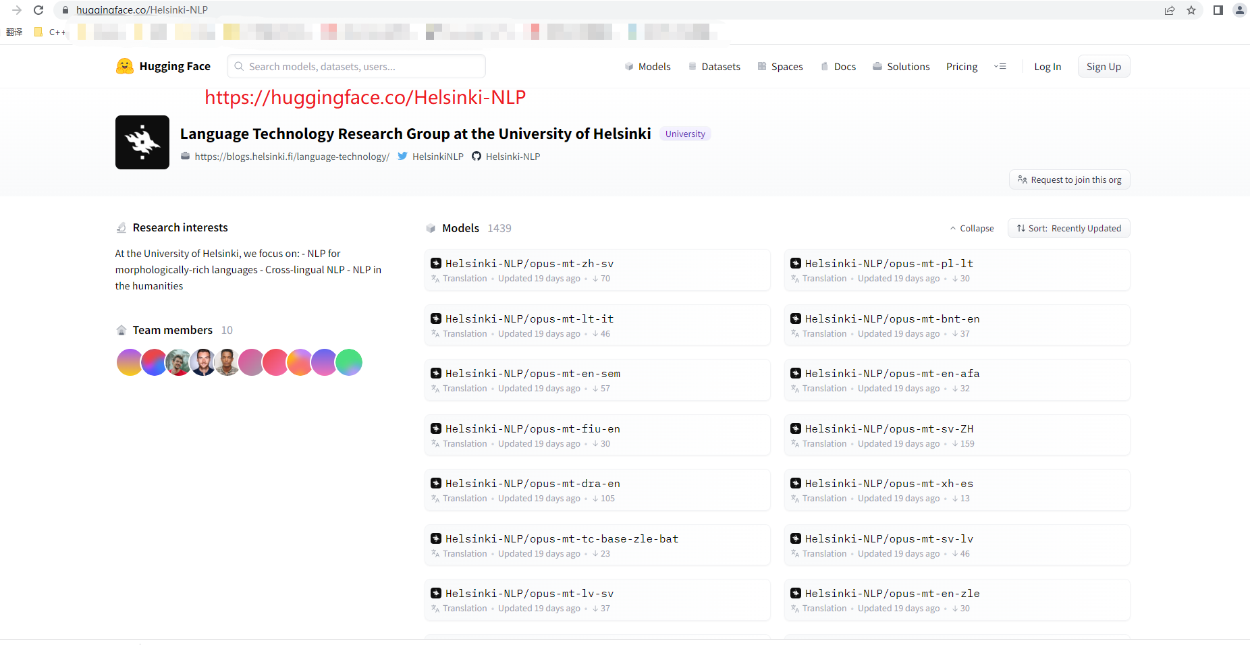
Task: Click the Team members heading
Action: (x=172, y=330)
